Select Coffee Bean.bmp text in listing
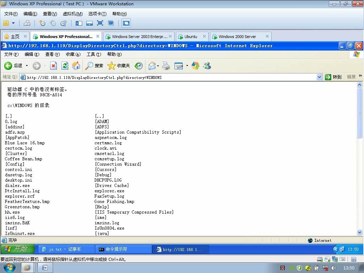Viewport: 364px width, 273px height. tap(23, 159)
